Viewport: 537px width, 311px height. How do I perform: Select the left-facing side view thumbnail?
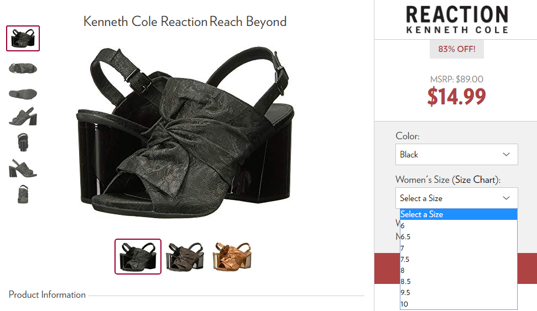pos(23,168)
